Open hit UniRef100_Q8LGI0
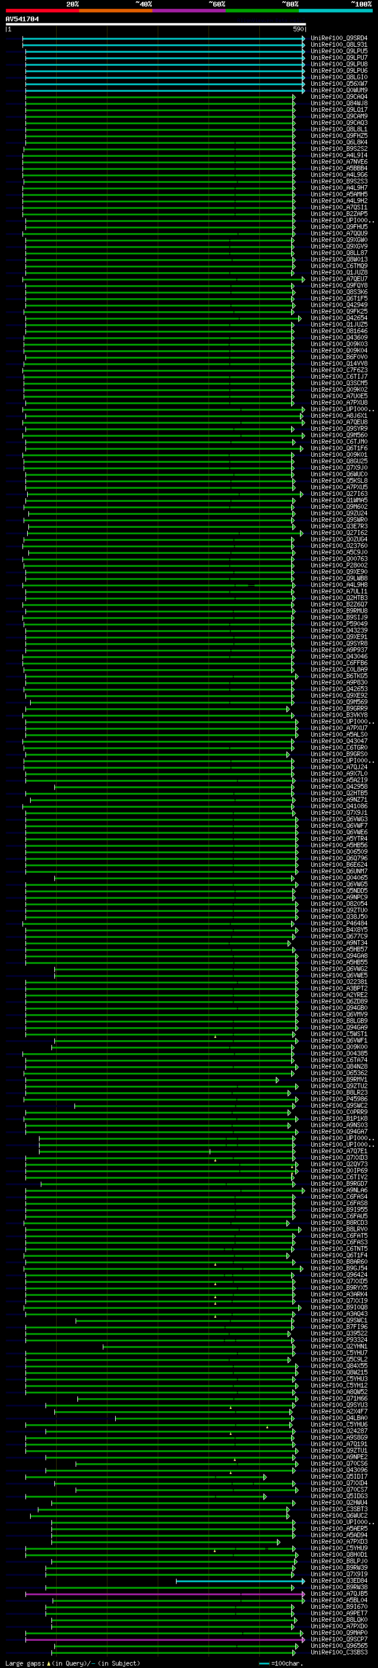378x1668 pixels. pyautogui.click(x=338, y=77)
